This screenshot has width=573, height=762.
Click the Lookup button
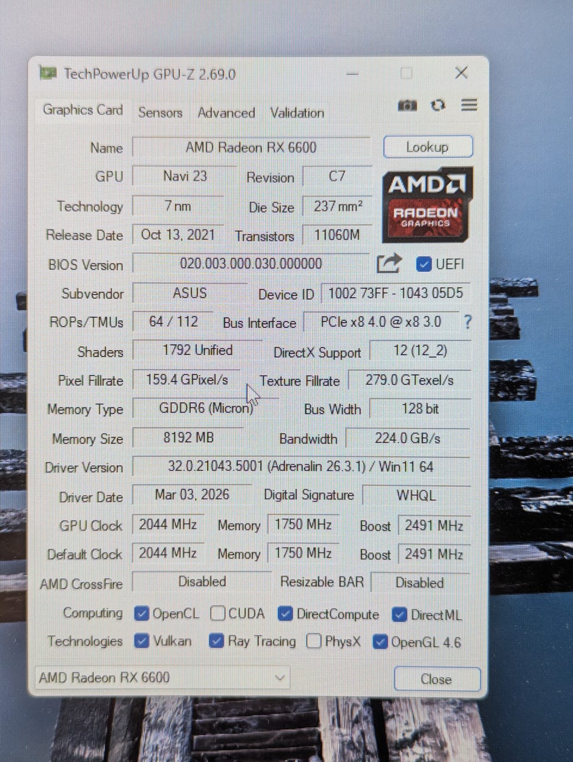[x=428, y=147]
